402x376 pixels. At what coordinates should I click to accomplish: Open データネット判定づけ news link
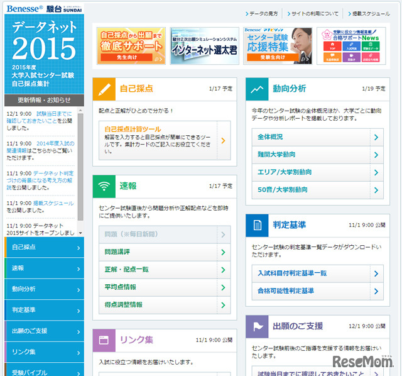tap(40, 180)
